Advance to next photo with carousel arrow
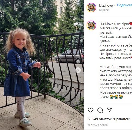Image resolution: width=132 pixels, height=130 pixels. [78, 70]
